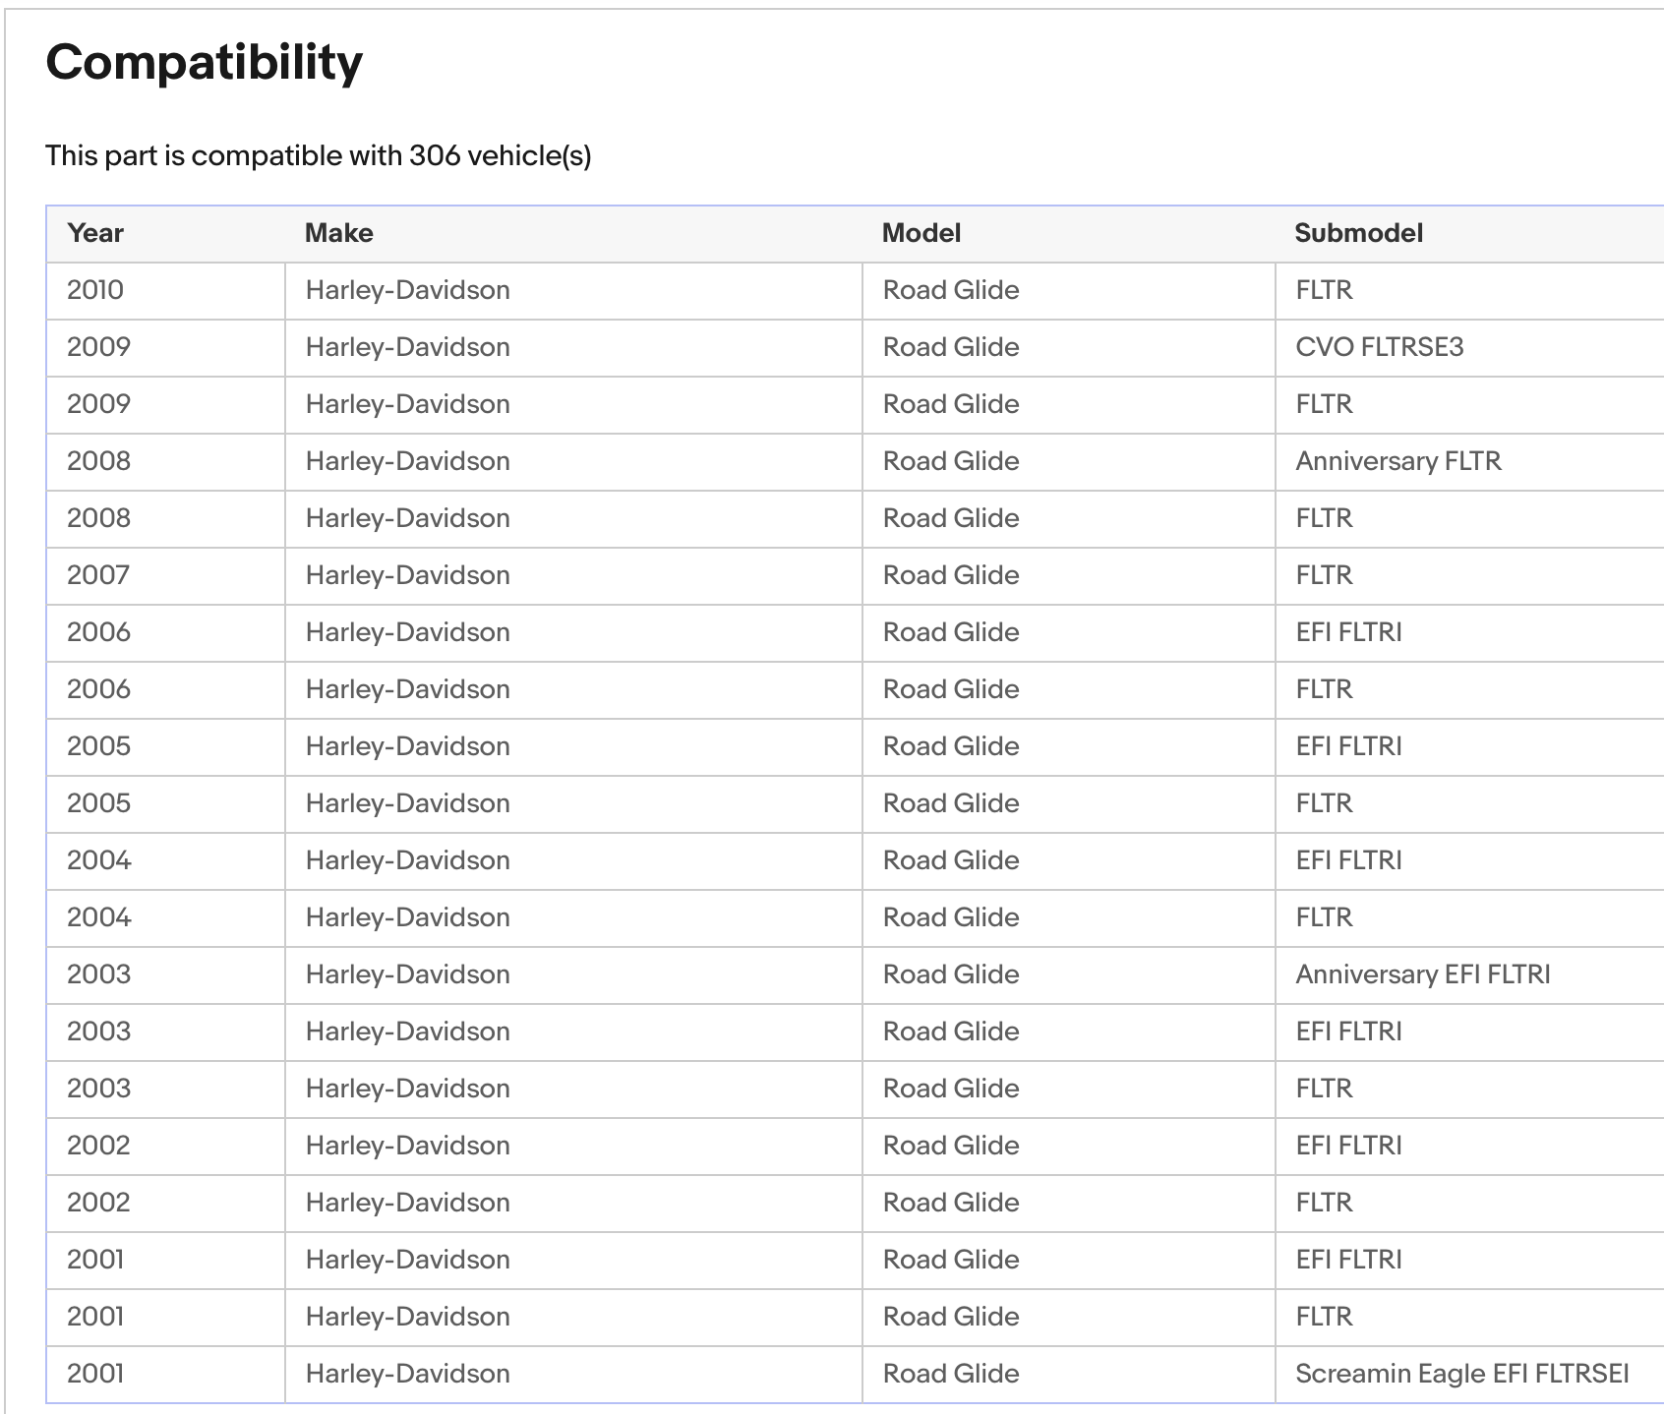
Task: Click FLTR submodel in the 2007 row
Action: point(1324,575)
